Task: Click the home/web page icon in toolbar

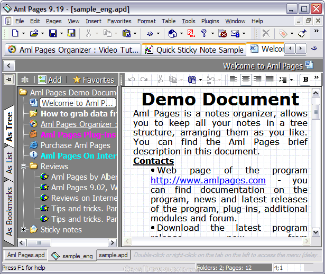Action: (x=172, y=33)
